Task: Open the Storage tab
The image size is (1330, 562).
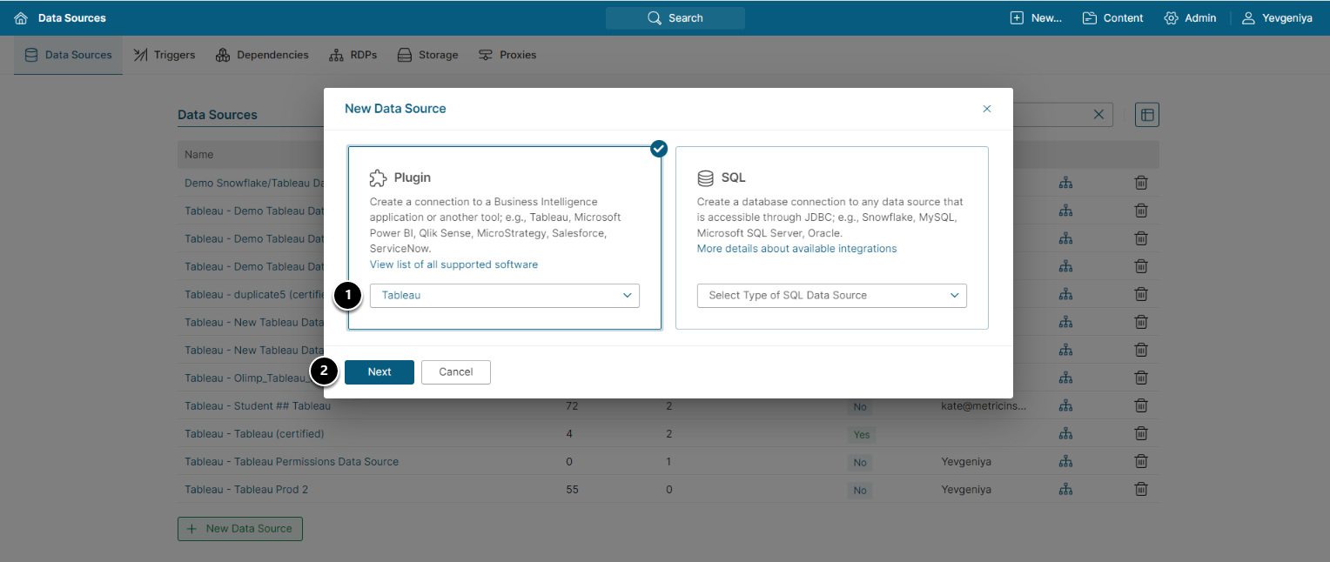Action: tap(427, 55)
